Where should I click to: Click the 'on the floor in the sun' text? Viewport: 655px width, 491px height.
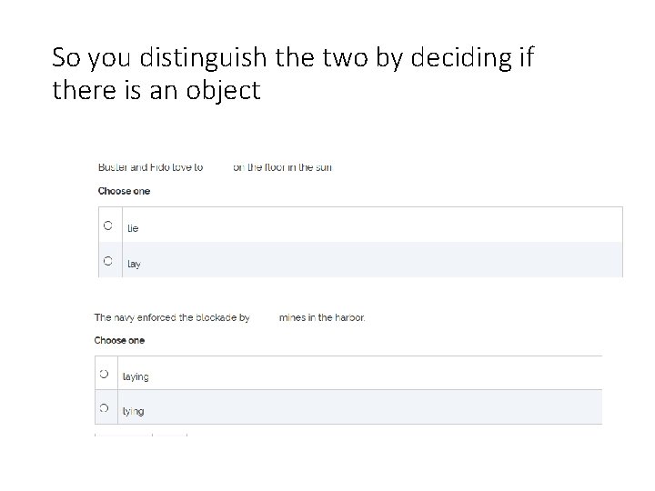(282, 167)
